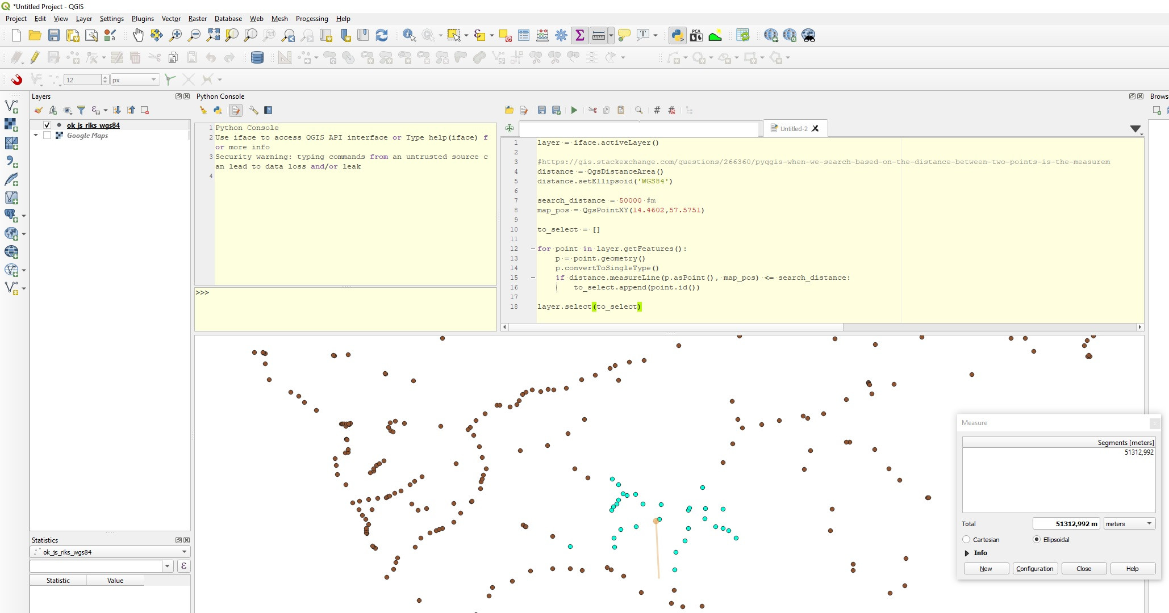Open the Plugins menu
Screen dimensions: 1169x613
coord(143,19)
